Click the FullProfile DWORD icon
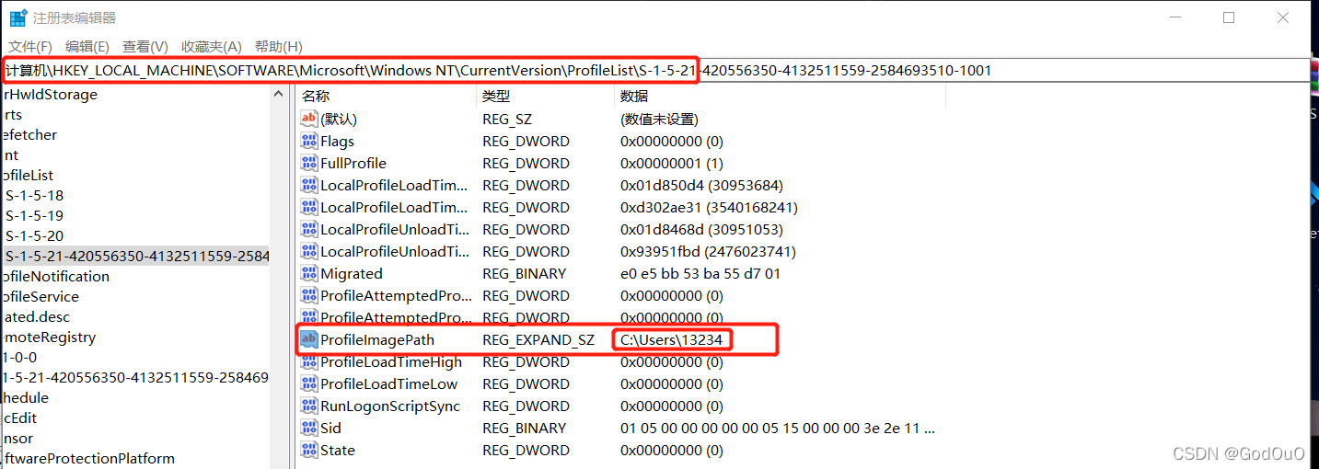The image size is (1319, 469). coord(309,163)
